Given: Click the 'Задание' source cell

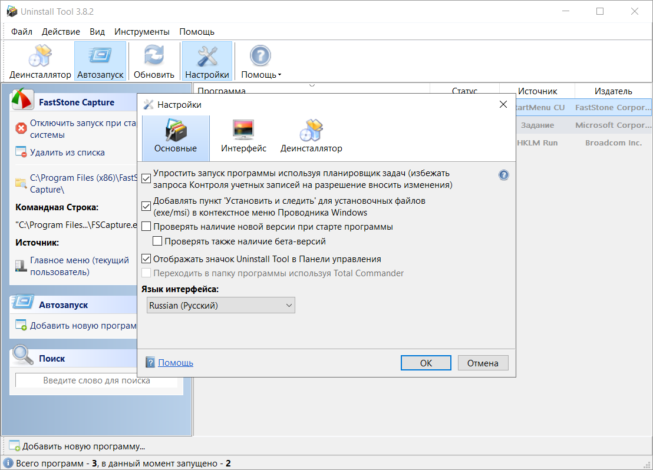Looking at the screenshot, I should pos(537,125).
